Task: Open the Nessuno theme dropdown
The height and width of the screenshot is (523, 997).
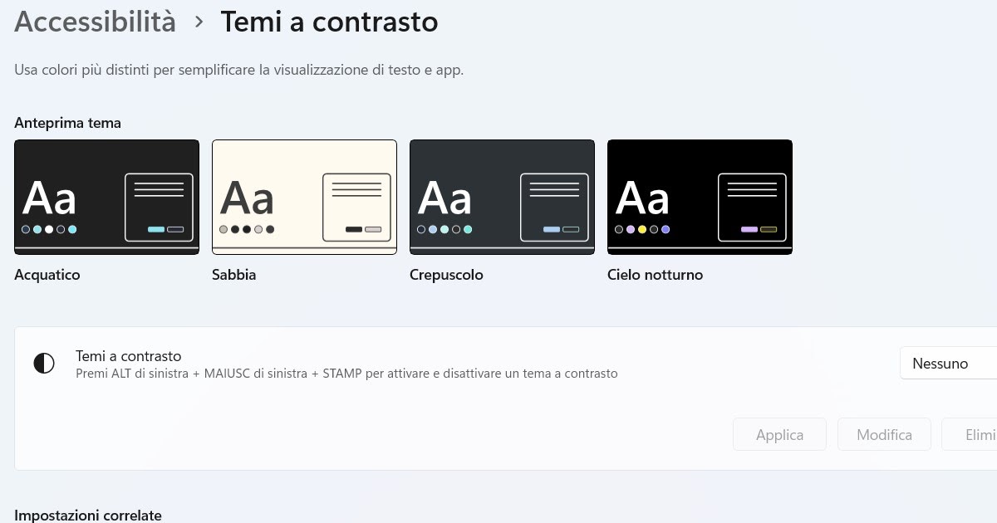Action: [x=947, y=363]
